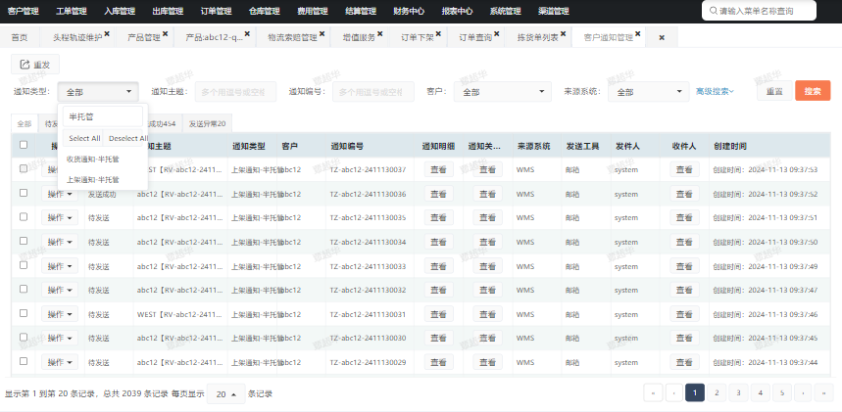Viewport: 842px width, 412px height.
Task: Check the row for TZ-abc12-2411130035
Action: point(24,216)
